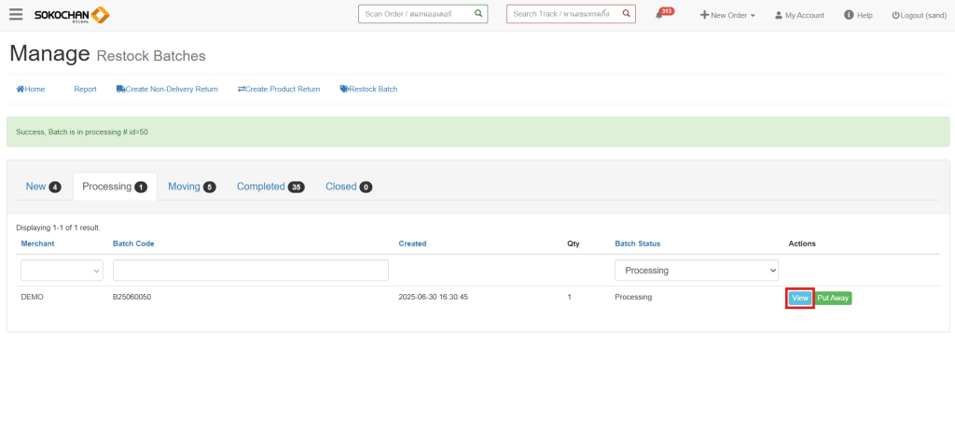The height and width of the screenshot is (432, 955).
Task: Switch to the Moving tab
Action: (191, 187)
